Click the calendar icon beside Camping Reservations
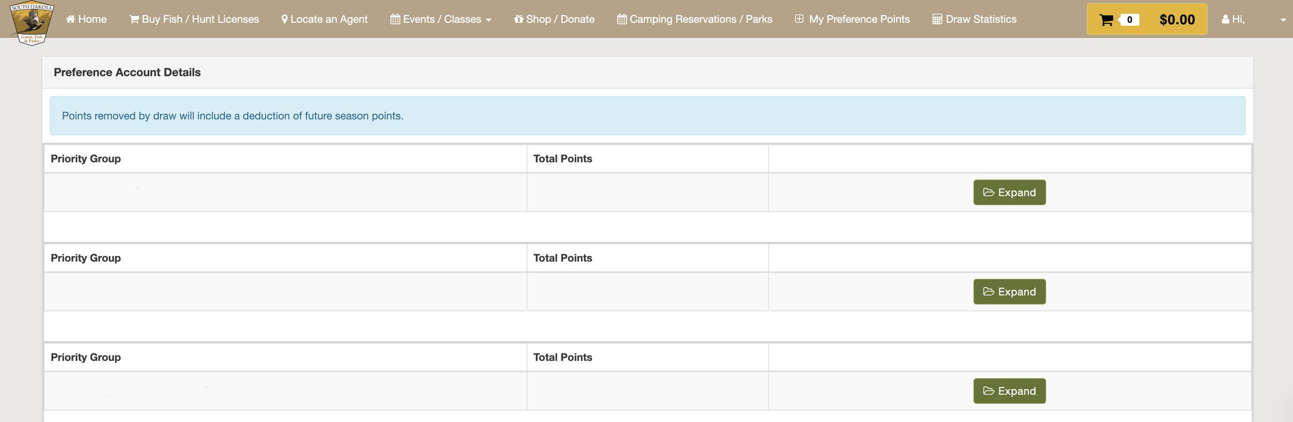Screen dimensions: 1293x422 622,20
